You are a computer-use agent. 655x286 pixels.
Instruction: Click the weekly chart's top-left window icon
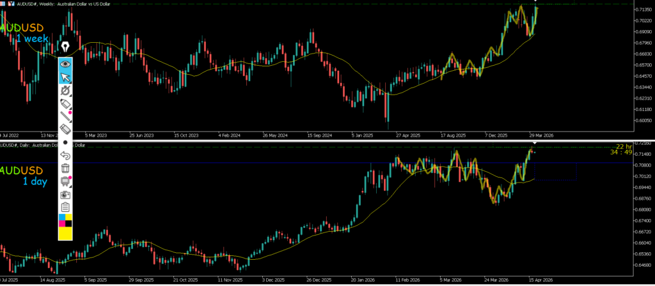coord(4,4)
